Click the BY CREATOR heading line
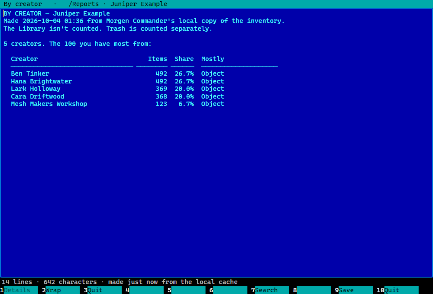The image size is (433, 294). coord(57,13)
